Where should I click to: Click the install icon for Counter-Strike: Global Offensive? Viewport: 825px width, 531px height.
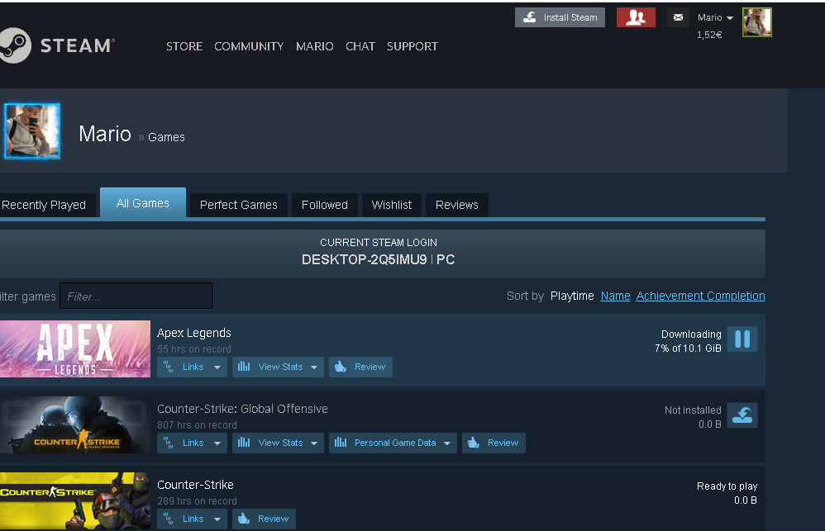tap(742, 415)
